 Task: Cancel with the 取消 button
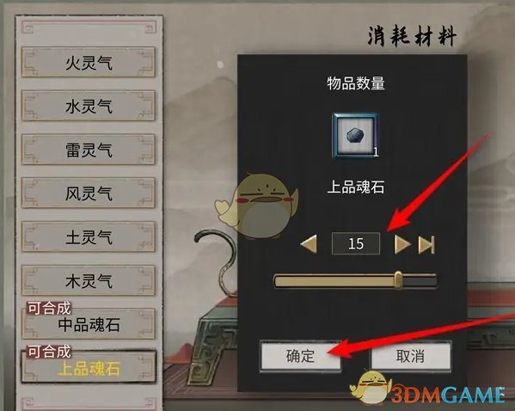coord(411,356)
